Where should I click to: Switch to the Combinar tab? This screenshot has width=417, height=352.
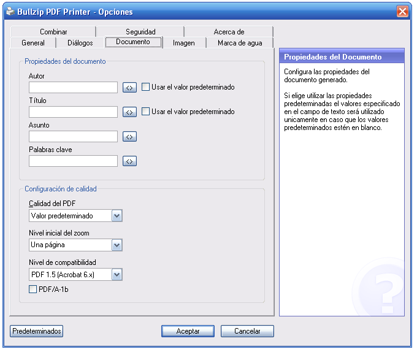pyautogui.click(x=53, y=32)
